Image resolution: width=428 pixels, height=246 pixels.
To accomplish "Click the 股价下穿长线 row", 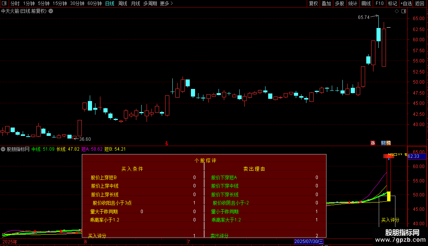I will 265,195.
